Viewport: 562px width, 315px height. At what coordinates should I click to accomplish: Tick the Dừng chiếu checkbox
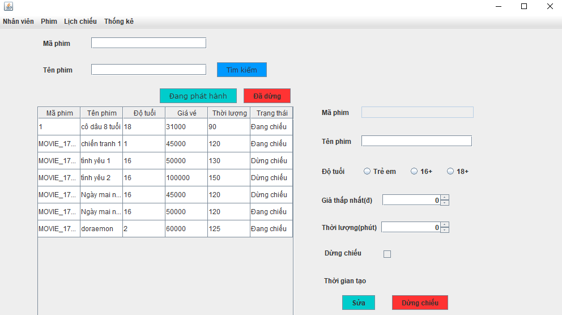tap(387, 254)
